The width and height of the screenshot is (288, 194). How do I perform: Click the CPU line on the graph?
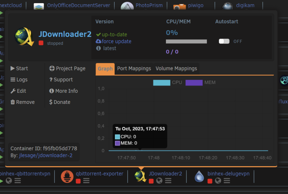tap(188, 151)
